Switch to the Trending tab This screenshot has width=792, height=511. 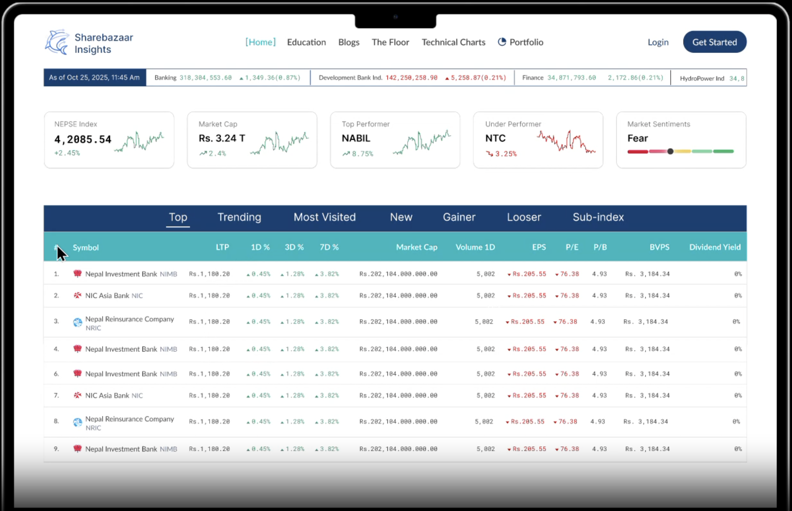[239, 218]
